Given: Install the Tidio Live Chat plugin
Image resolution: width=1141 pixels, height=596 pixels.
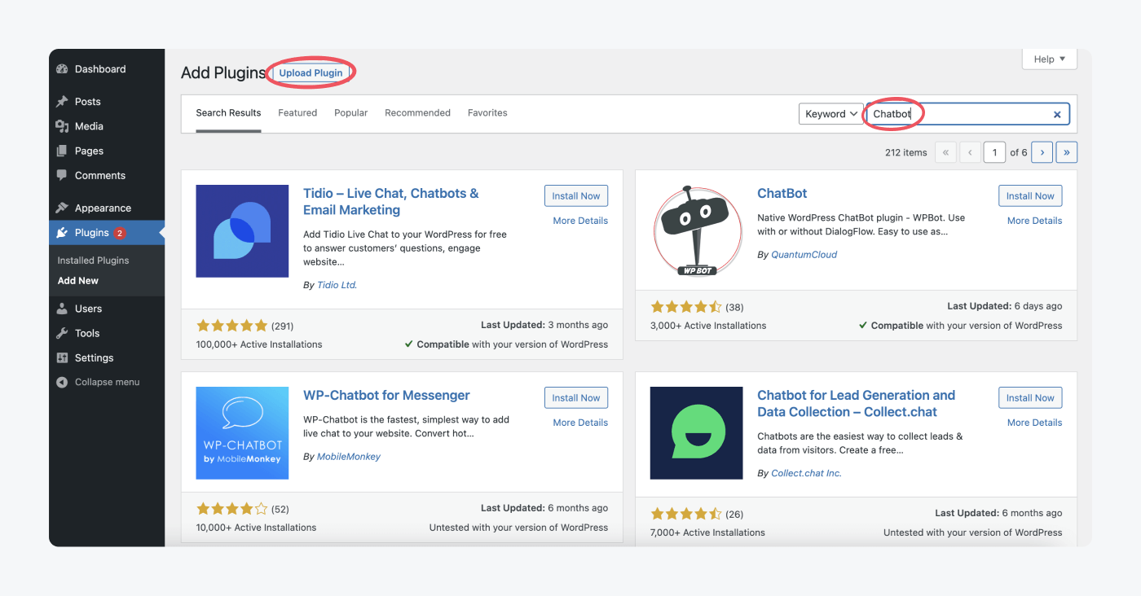Looking at the screenshot, I should 576,195.
